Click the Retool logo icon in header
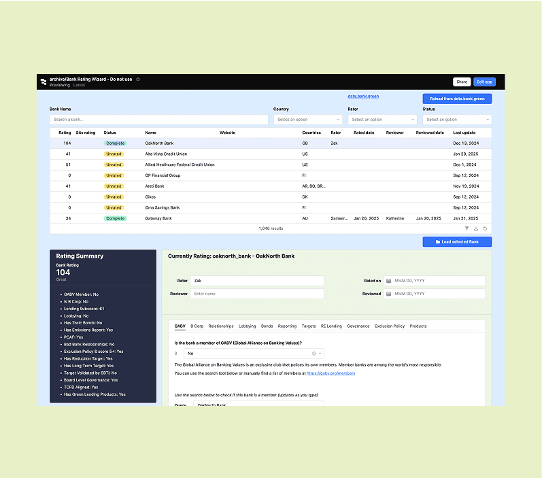542x478 pixels. pyautogui.click(x=44, y=82)
